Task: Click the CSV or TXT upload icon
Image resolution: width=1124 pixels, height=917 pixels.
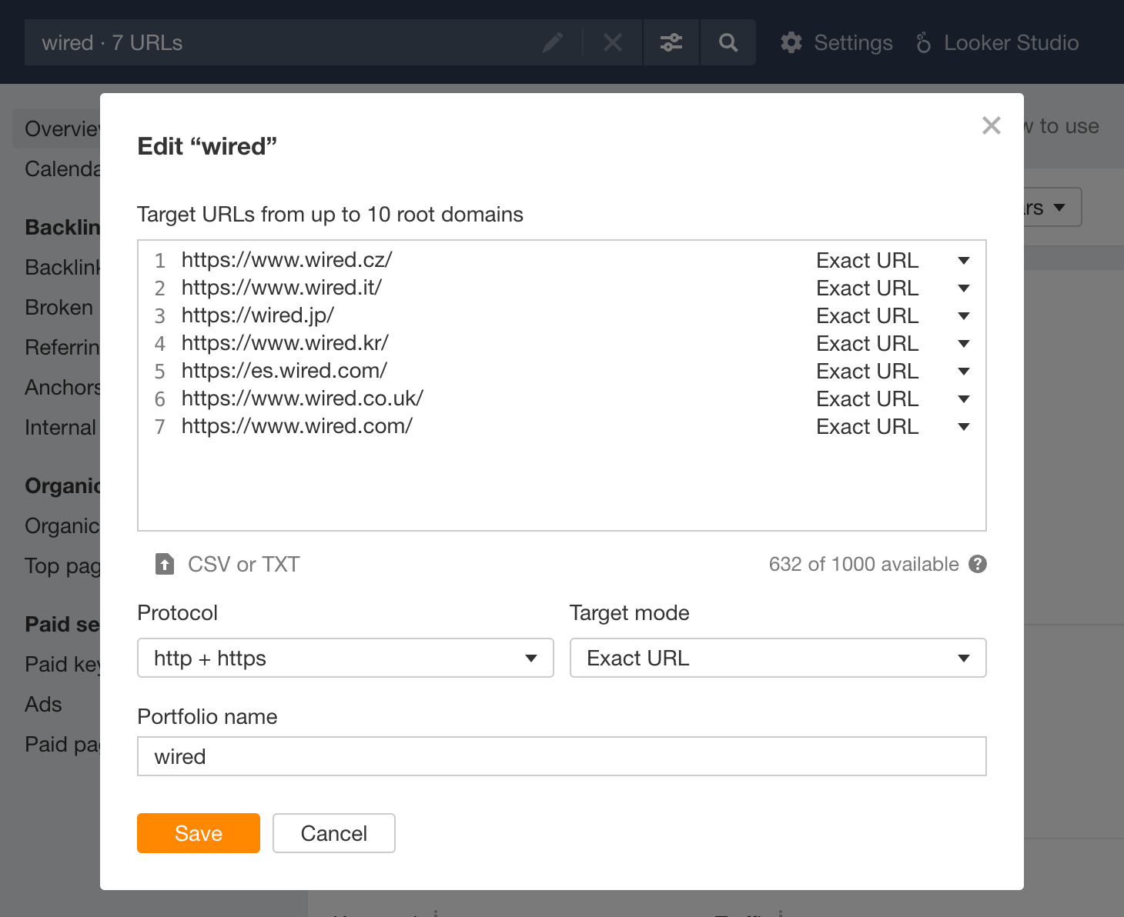Action: [x=165, y=564]
